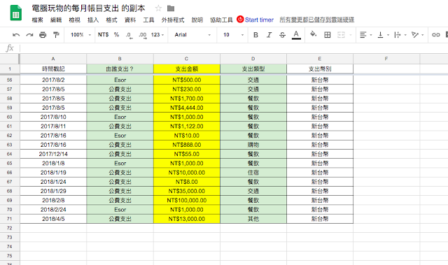Select date cell 2017/12/14
Screen dimensions: 448x265
pyautogui.click(x=53, y=154)
